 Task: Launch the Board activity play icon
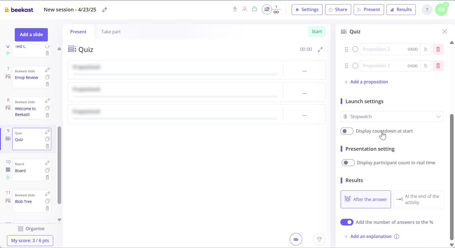(8, 177)
